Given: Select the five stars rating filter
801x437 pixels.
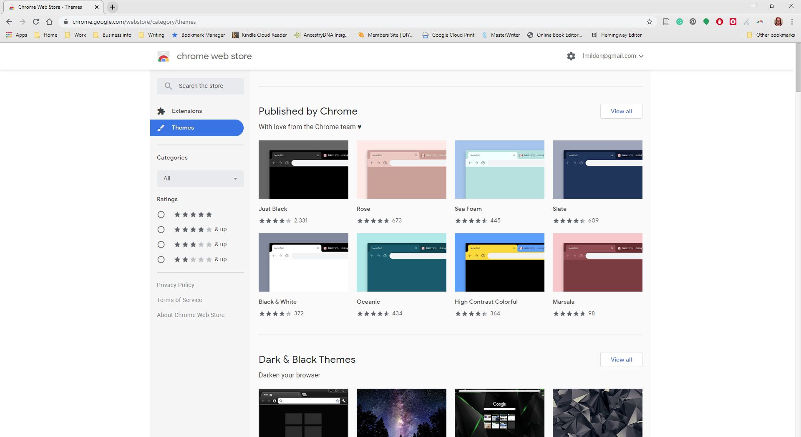Looking at the screenshot, I should (161, 215).
